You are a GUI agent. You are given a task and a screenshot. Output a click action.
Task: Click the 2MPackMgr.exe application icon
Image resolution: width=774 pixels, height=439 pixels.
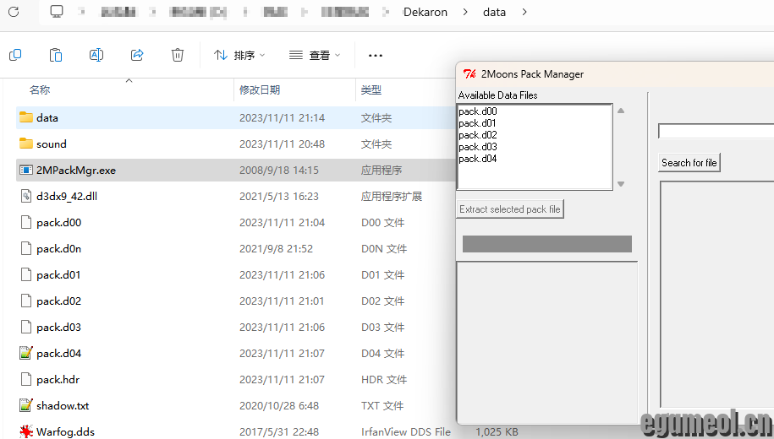25,170
